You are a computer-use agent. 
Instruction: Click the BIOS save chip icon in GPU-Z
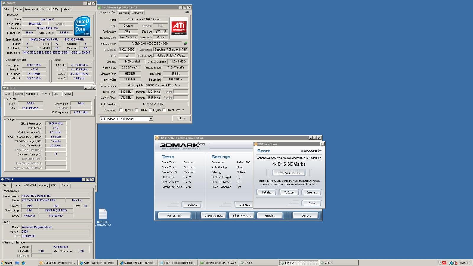(185, 43)
